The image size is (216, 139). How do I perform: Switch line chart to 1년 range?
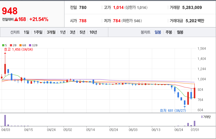63,32
